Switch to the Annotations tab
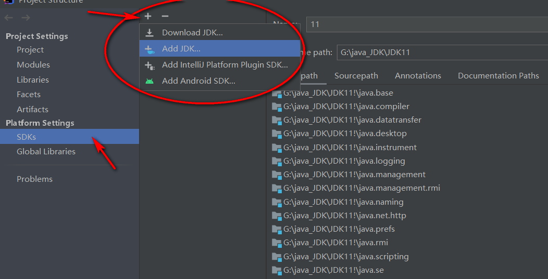This screenshot has height=279, width=548. coord(418,76)
